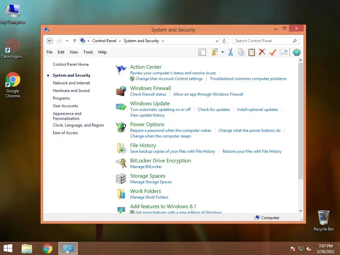Expand the folder options dropdown arrow
Viewport: 340px width, 255px height.
pos(223,52)
